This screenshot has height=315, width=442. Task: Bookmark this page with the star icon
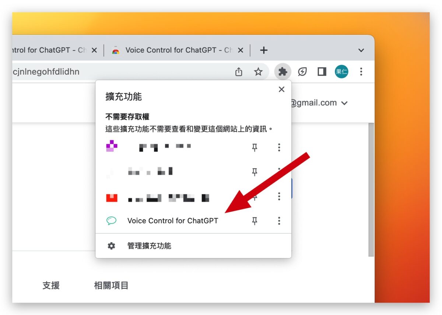(258, 72)
